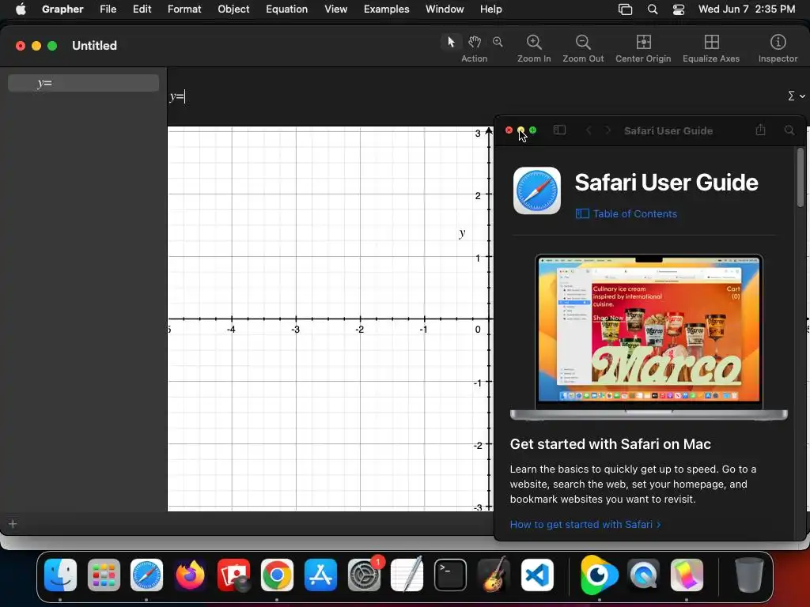Viewport: 810px width, 607px height.
Task: Open Control Center in menu bar
Action: click(678, 9)
